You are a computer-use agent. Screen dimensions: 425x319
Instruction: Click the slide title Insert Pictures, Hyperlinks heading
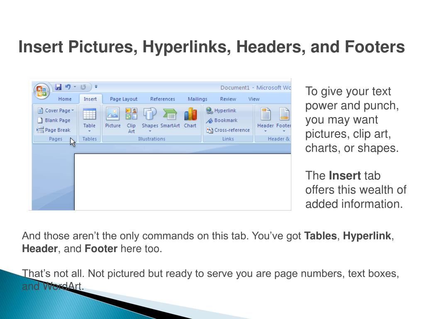[212, 47]
